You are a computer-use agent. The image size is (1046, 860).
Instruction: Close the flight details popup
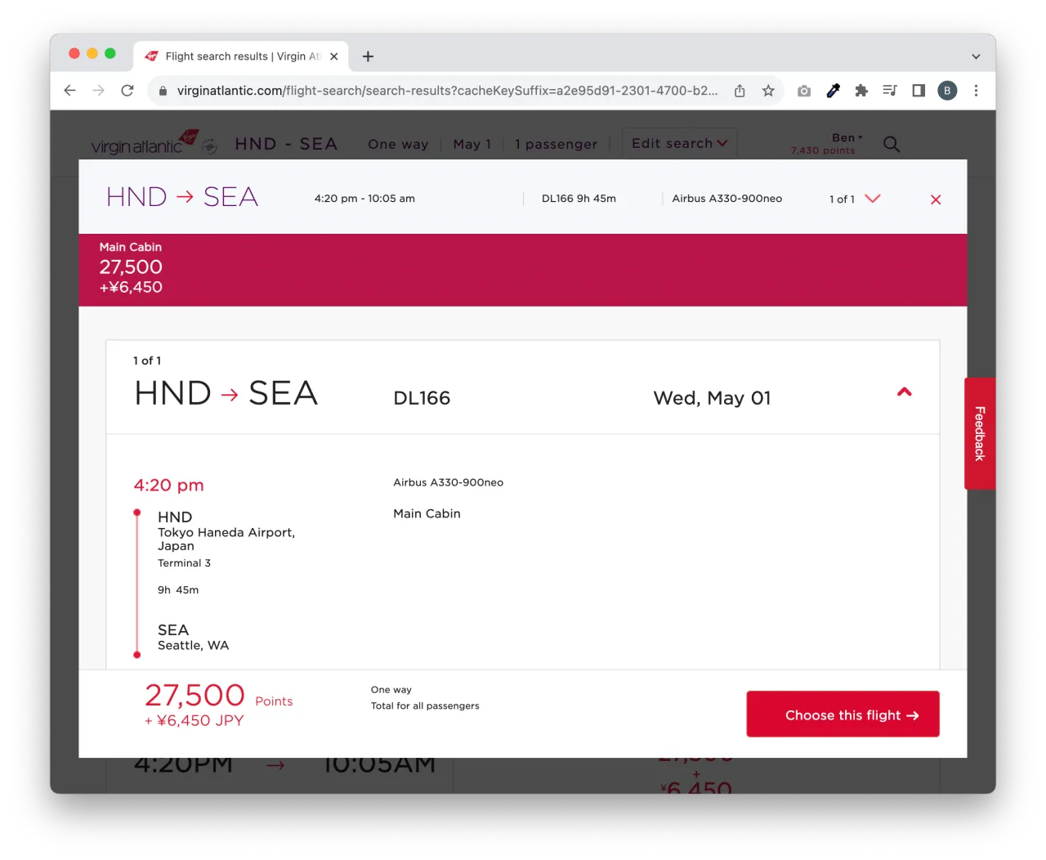(x=936, y=199)
